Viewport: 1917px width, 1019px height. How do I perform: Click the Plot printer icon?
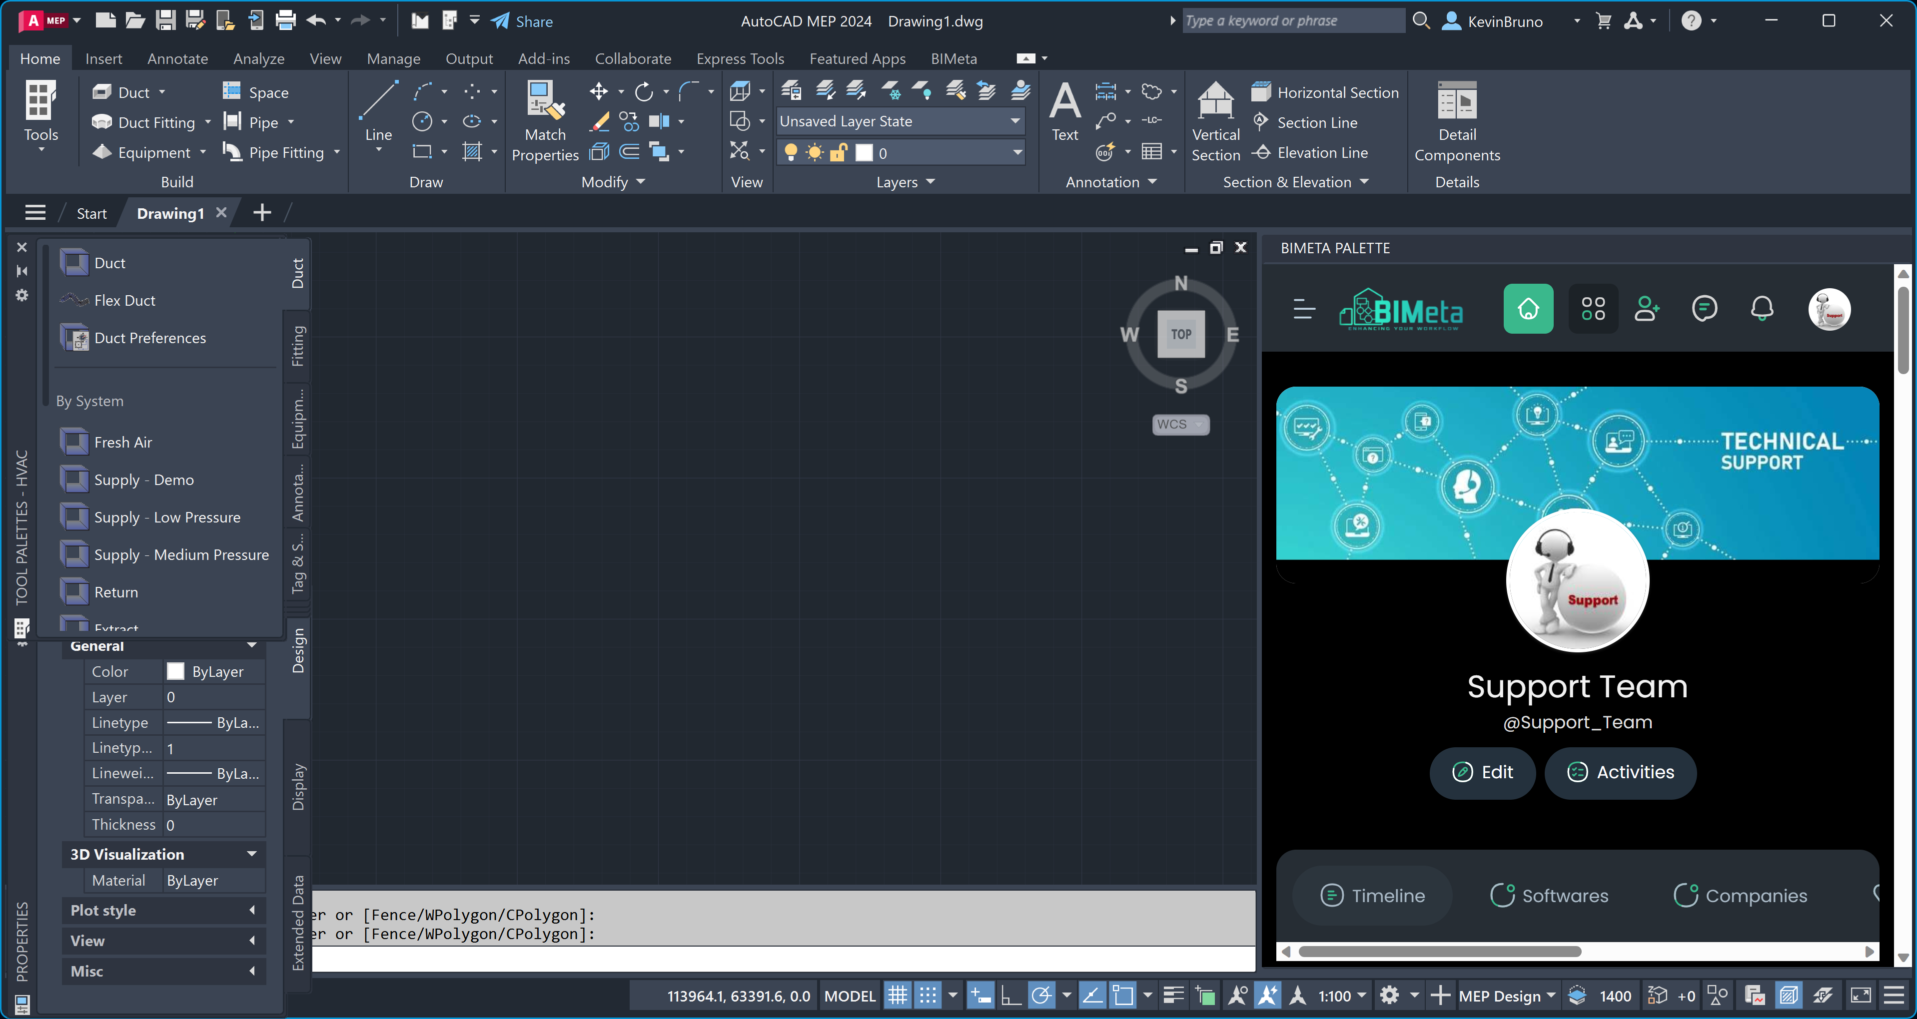286,21
